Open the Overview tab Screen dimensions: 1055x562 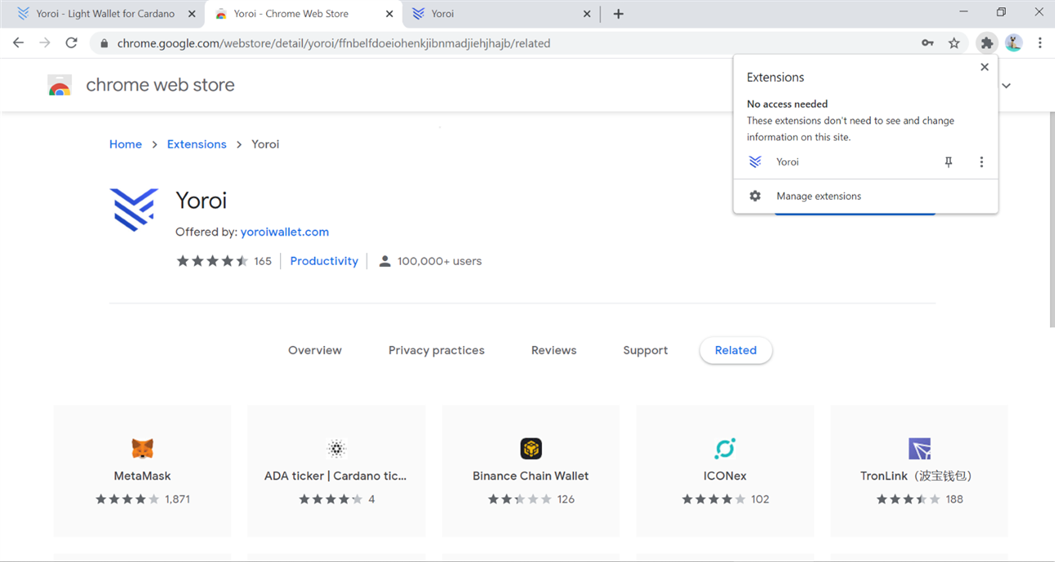click(x=315, y=350)
